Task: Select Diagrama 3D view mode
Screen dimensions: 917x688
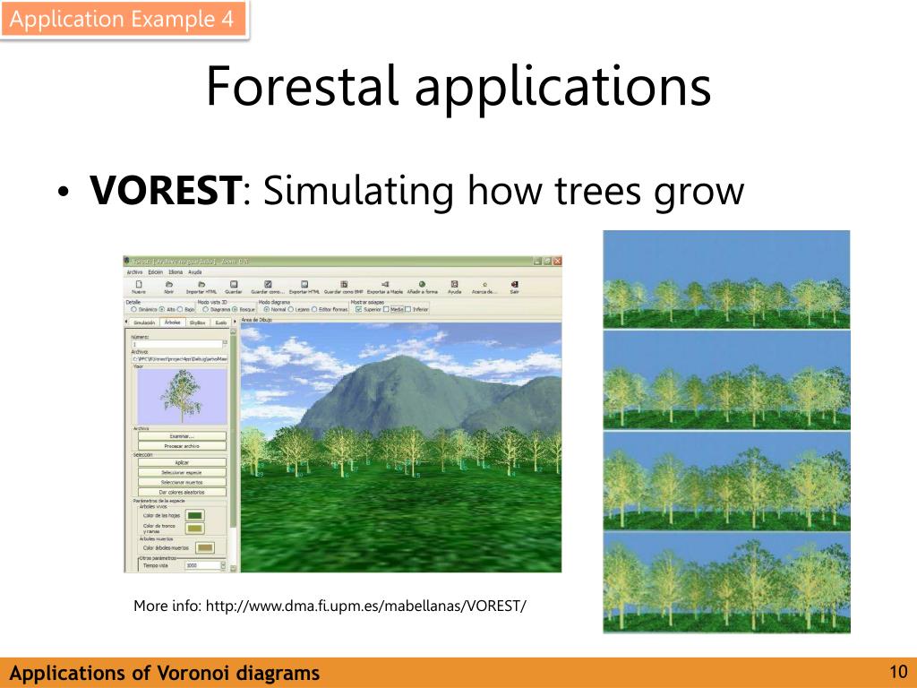Action: point(205,309)
